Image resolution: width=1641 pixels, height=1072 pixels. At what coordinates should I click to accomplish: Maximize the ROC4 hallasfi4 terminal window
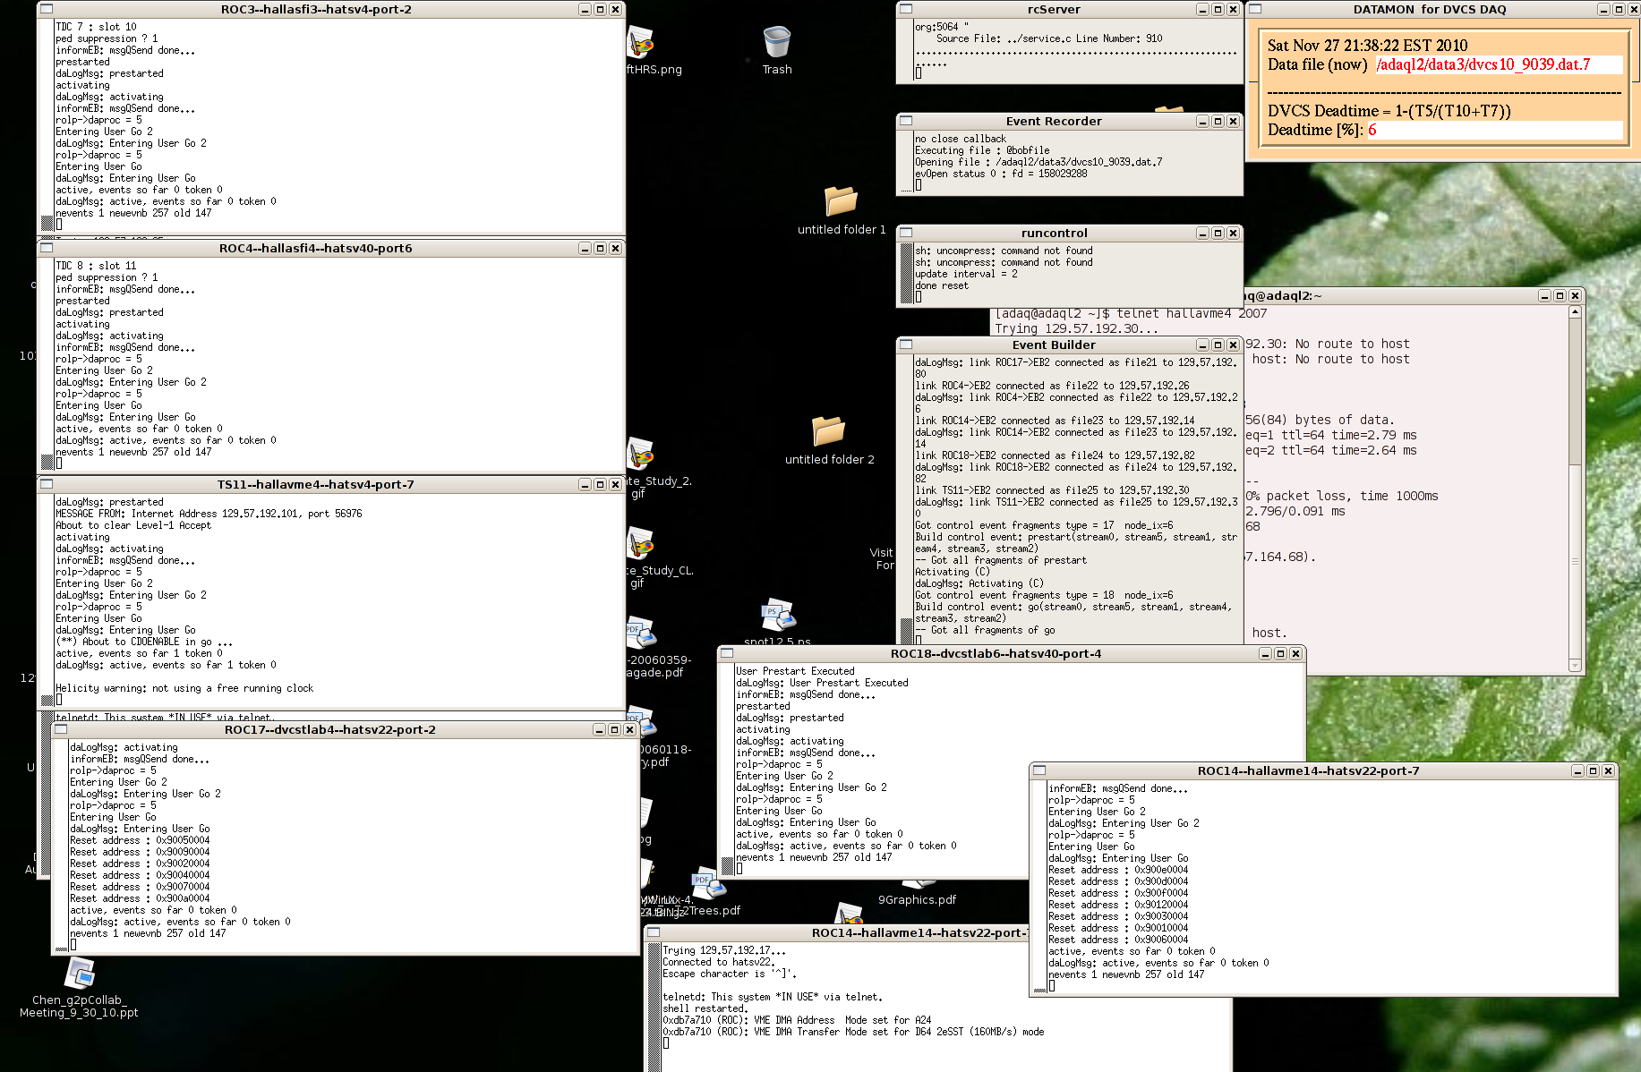point(600,248)
